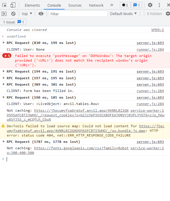Open DevTools settings gear icon
The height and width of the screenshot is (201, 170).
tap(150, 5)
